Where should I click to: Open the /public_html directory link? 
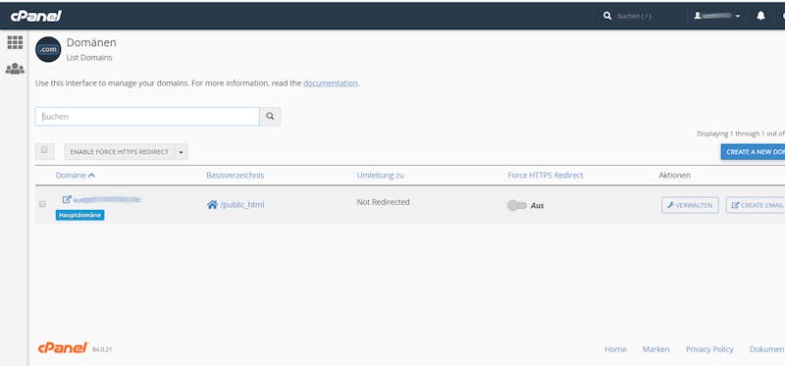(241, 205)
